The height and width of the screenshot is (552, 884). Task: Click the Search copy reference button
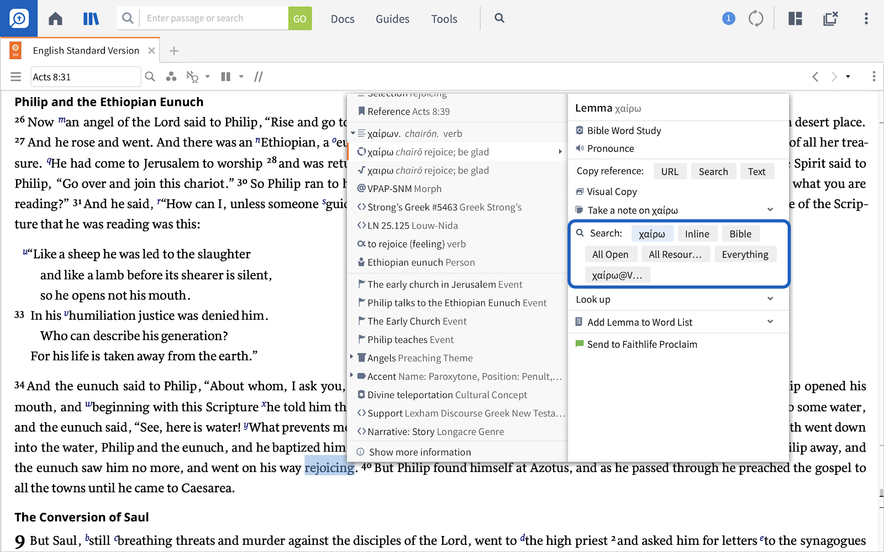point(713,171)
